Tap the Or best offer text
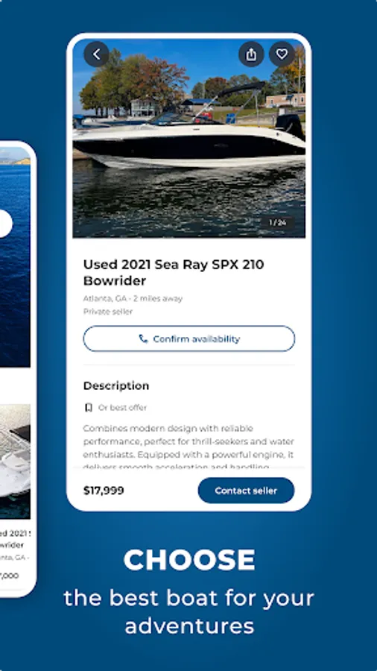Image resolution: width=377 pixels, height=671 pixels. point(123,407)
